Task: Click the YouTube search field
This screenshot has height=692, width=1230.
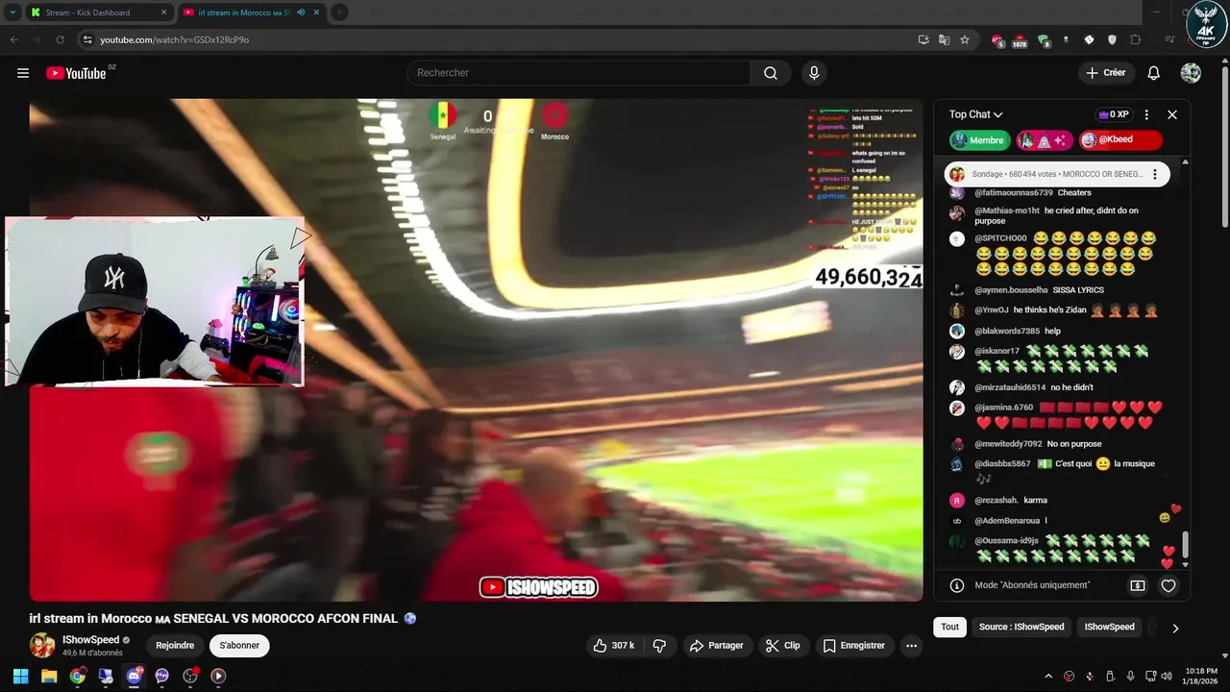Action: point(578,73)
